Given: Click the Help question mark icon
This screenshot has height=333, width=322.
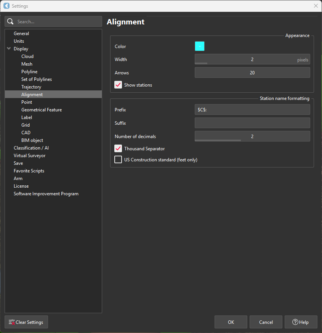Looking at the screenshot, I should click(x=295, y=322).
